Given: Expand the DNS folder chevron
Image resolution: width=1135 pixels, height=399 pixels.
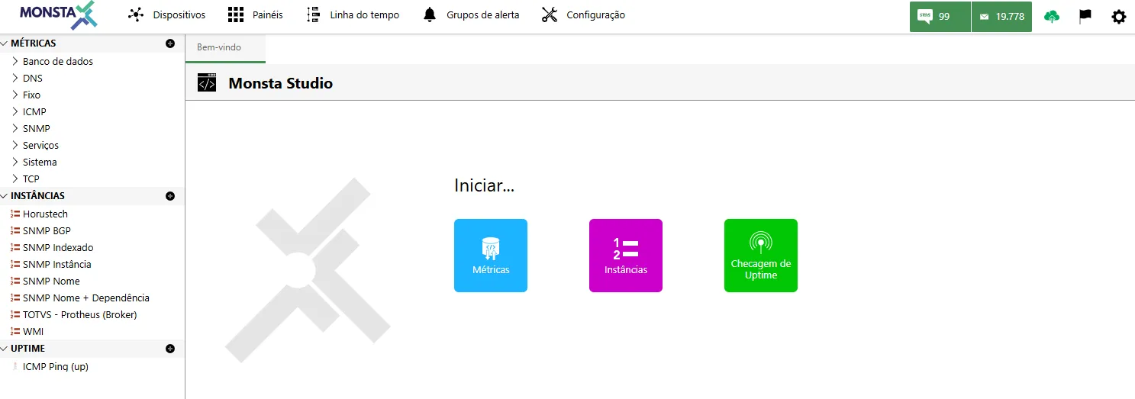Looking at the screenshot, I should [15, 78].
